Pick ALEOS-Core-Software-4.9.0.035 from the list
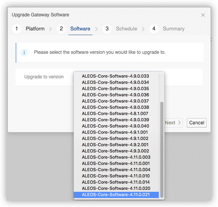Viewport: 218px width, 207px height. pyautogui.click(x=116, y=88)
